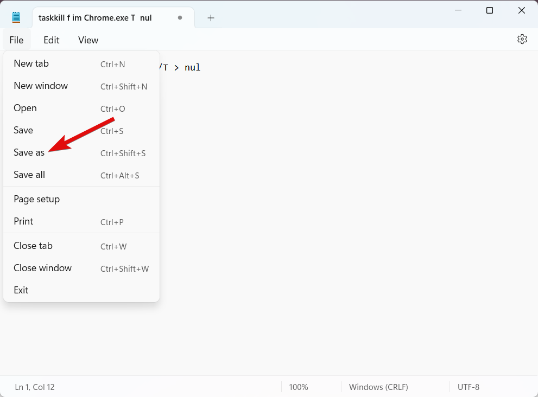The height and width of the screenshot is (397, 538).
Task: Maximize the Notepad window
Action: click(489, 10)
